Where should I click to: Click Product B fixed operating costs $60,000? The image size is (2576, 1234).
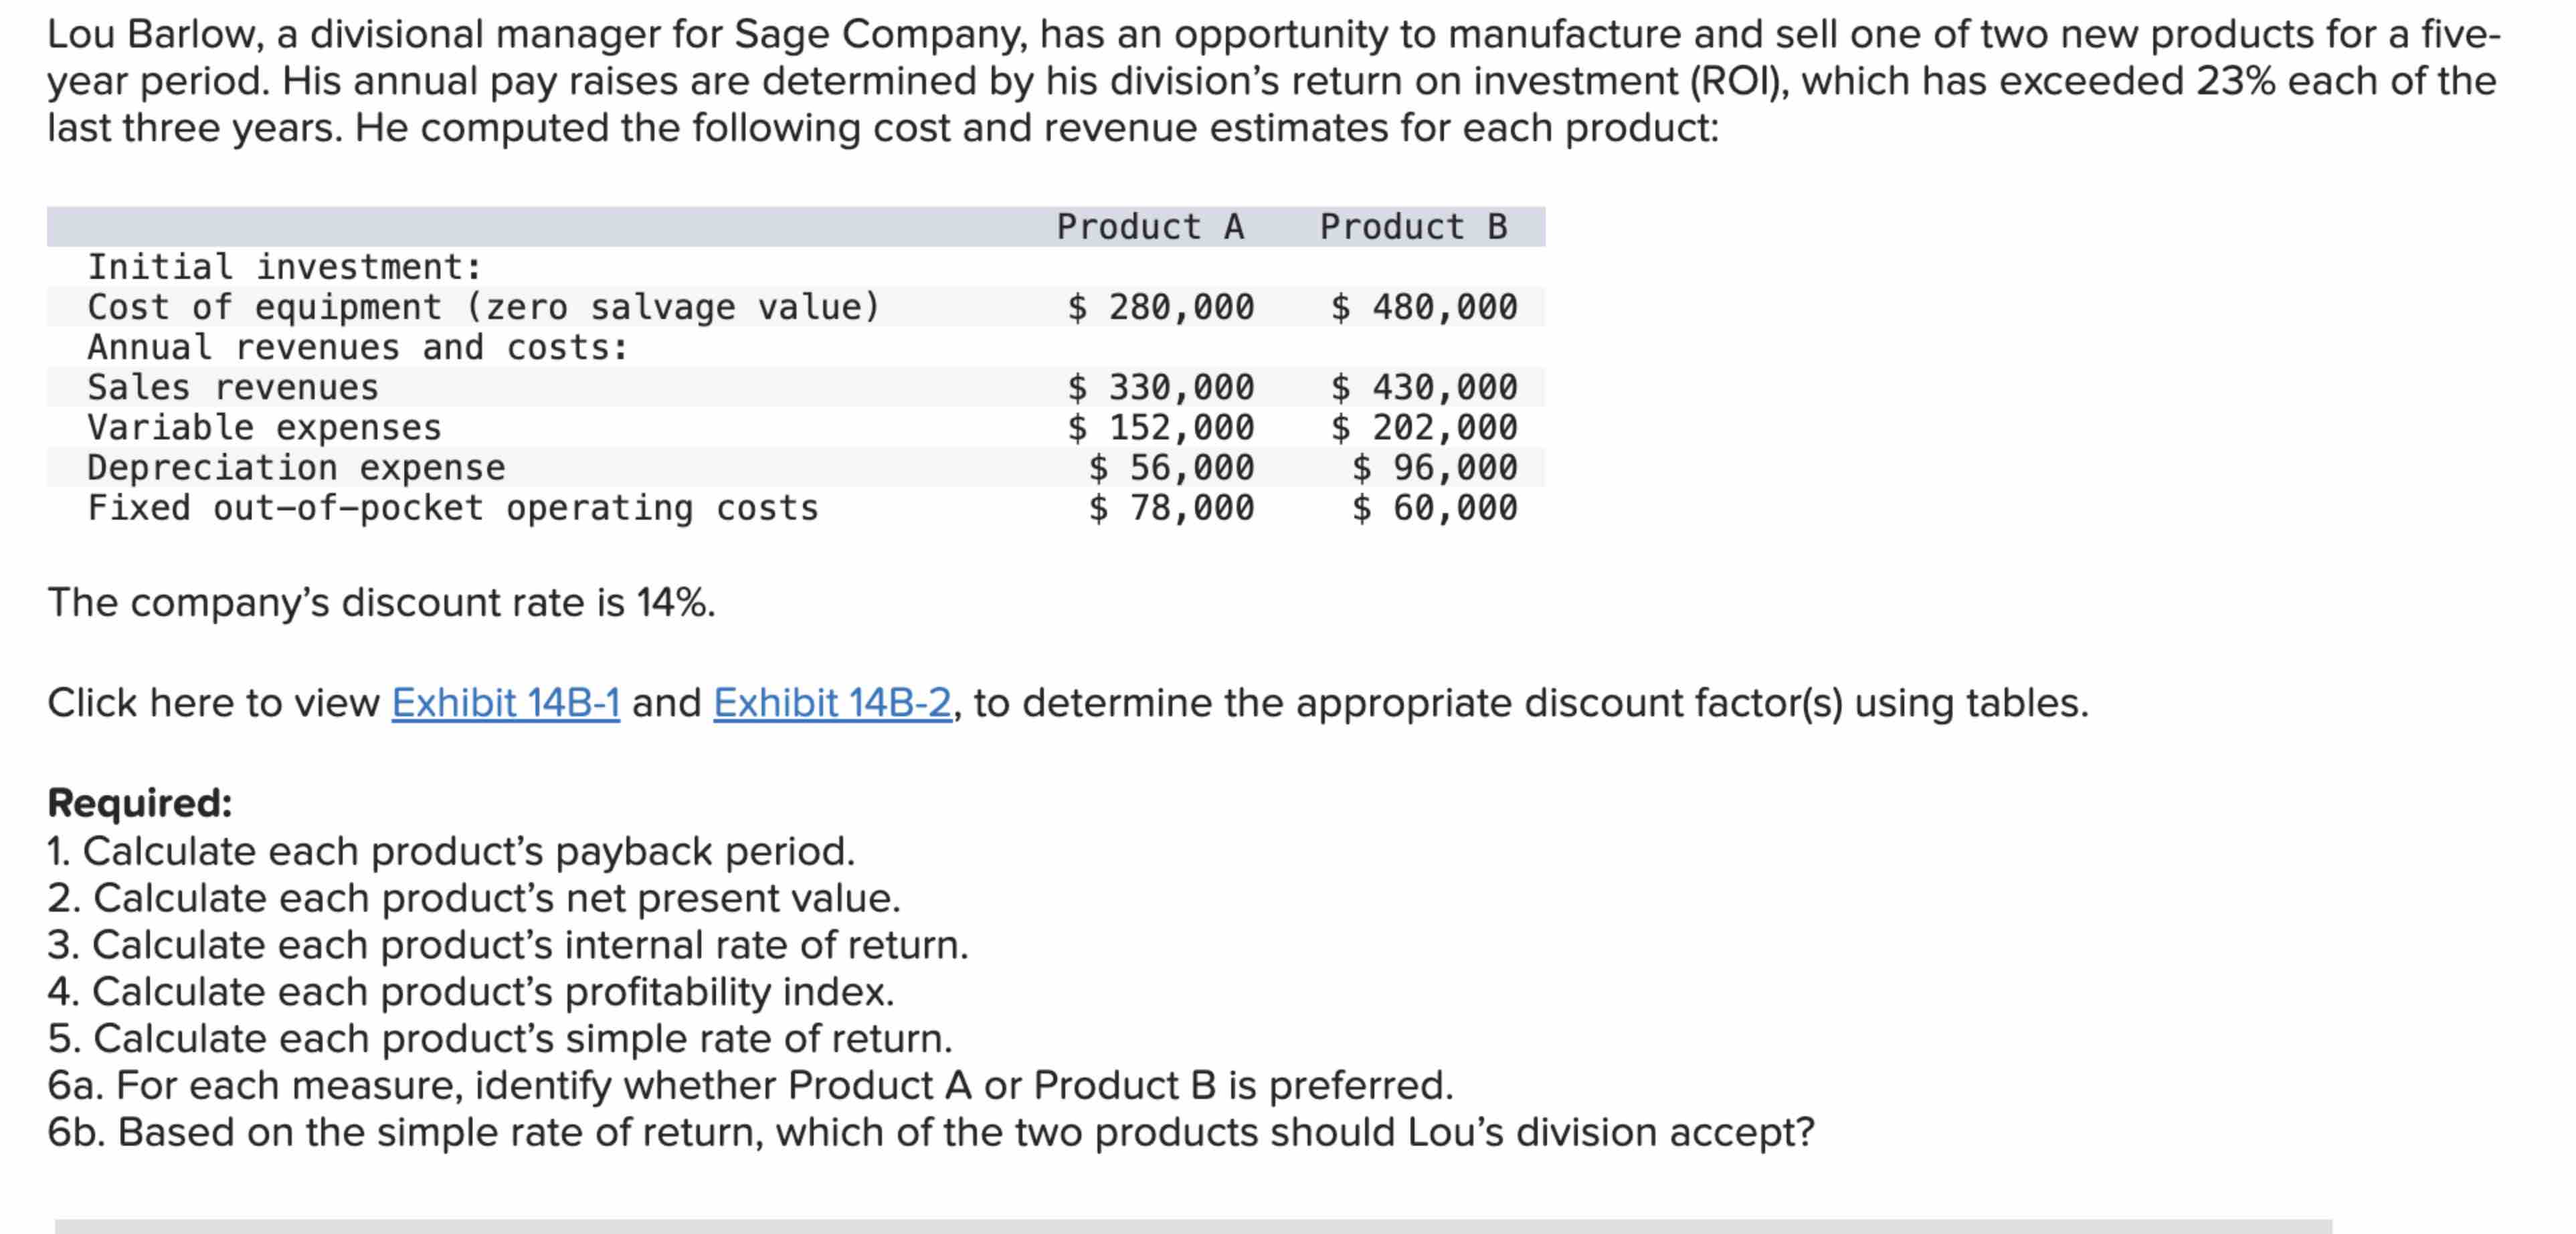(x=1434, y=508)
